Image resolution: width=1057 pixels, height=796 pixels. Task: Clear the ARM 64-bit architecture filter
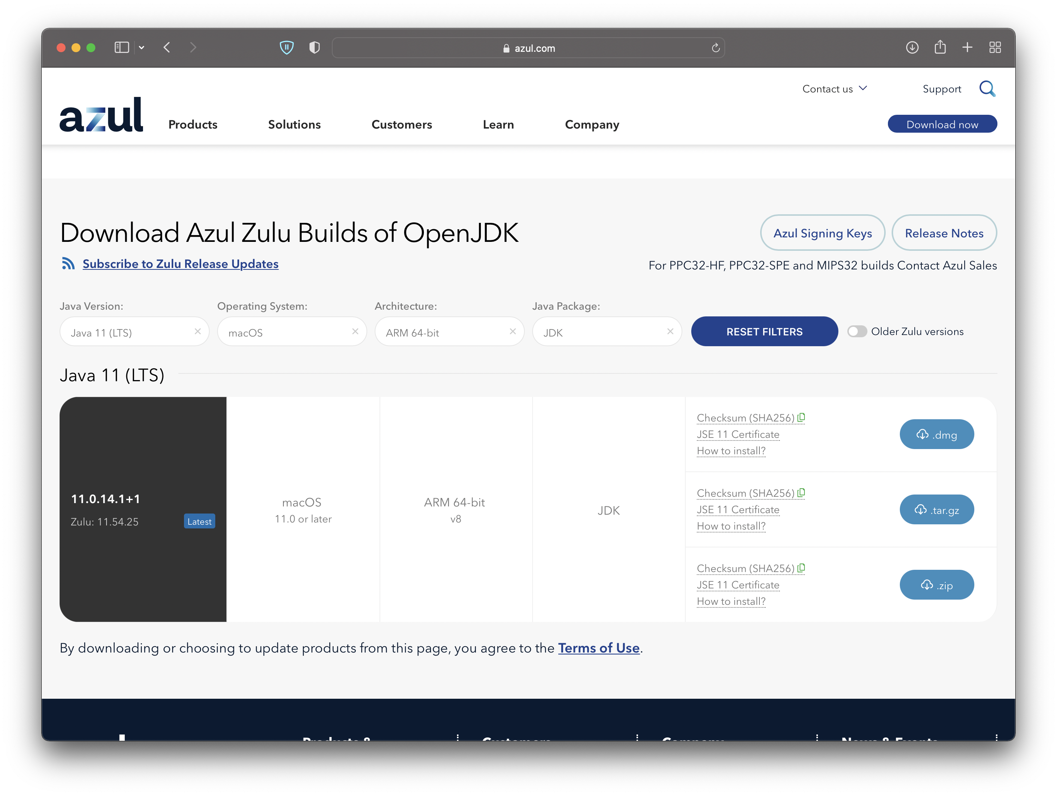coord(512,331)
